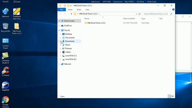The width and height of the screenshot is (192, 108).
Task: Expand Desktop node arrow
Action: coord(60,34)
